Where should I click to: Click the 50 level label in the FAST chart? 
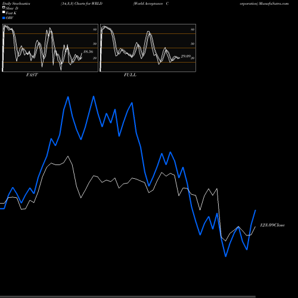95,44
